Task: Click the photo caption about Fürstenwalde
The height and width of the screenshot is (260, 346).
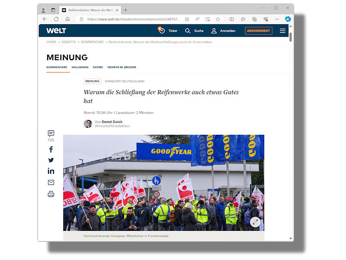Action: pyautogui.click(x=126, y=236)
